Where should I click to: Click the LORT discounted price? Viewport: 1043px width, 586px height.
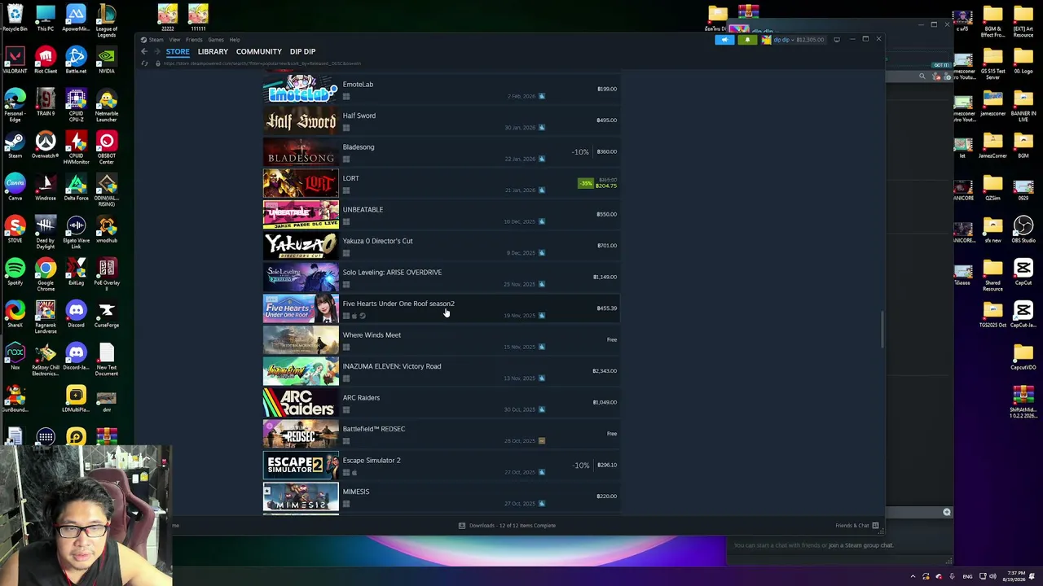(606, 186)
